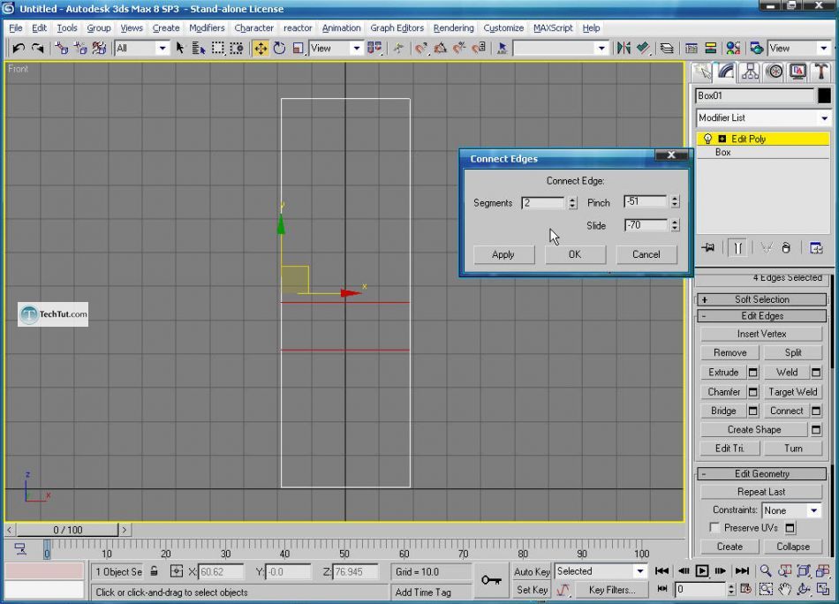This screenshot has height=604, width=839.
Task: Click the Insert Vertex button
Action: click(x=761, y=334)
